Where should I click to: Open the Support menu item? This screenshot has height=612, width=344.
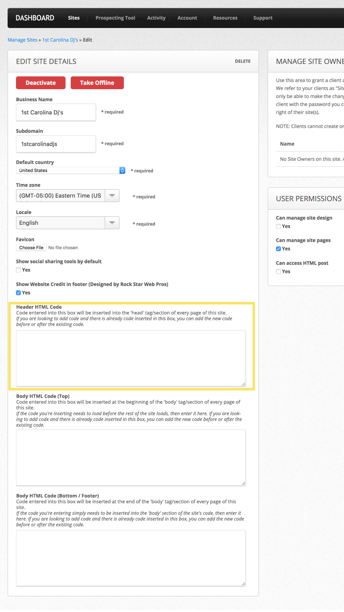tap(263, 18)
